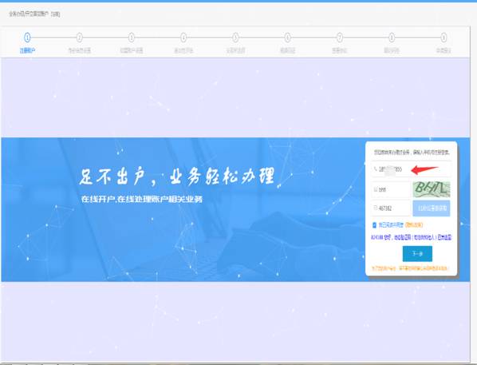Click step 8 circle in progress bar
This screenshot has width=477, height=365.
(x=392, y=38)
